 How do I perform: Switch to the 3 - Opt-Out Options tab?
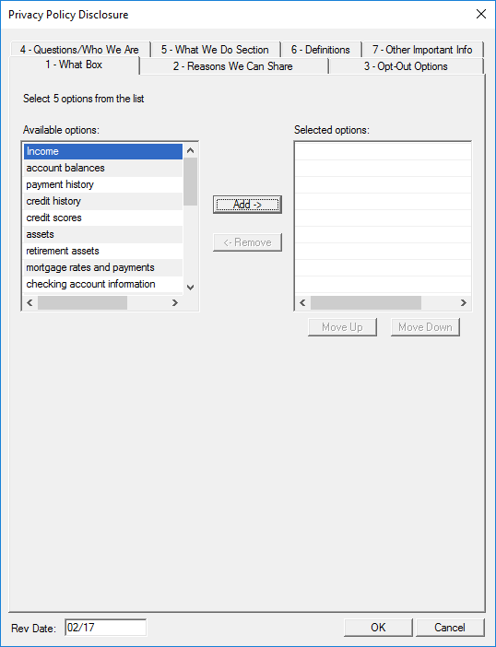pyautogui.click(x=406, y=66)
